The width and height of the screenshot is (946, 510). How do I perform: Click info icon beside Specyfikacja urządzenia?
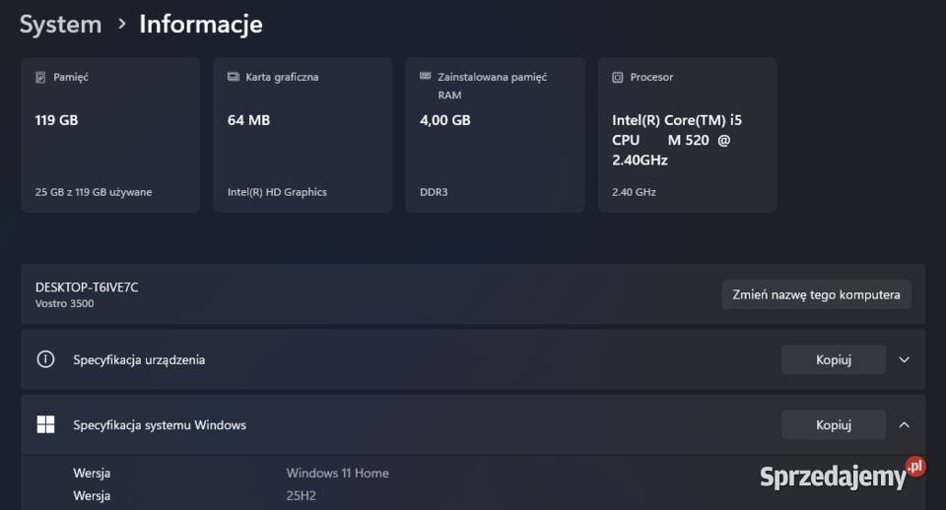point(45,359)
